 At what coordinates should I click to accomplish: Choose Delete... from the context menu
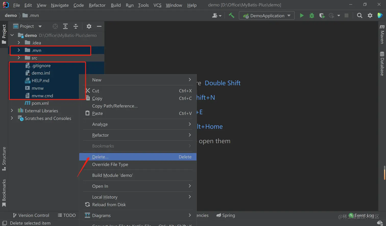pos(138,157)
